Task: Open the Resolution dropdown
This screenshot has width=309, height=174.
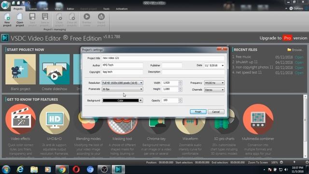Action: (122, 83)
